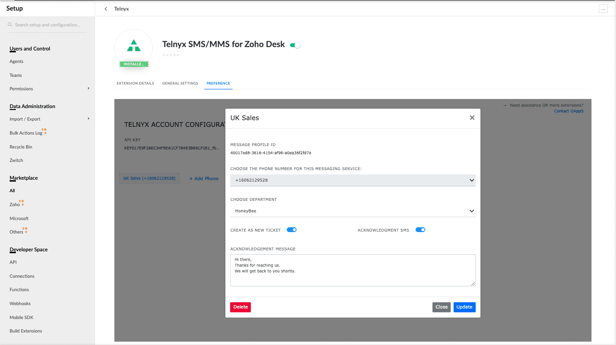Screen dimensions: 616x345
Task: Click the sparkle icon beside Zoho
Action: tap(22, 203)
